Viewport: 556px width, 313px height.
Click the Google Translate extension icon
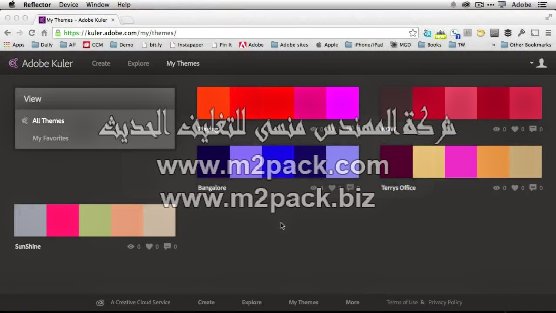pos(427,33)
